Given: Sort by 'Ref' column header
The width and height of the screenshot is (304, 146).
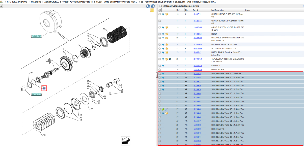Looking at the screenshot, I should tap(178, 10).
